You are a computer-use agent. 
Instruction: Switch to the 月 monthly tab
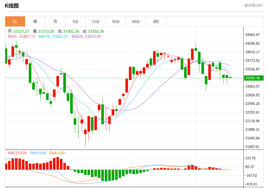tap(55, 22)
